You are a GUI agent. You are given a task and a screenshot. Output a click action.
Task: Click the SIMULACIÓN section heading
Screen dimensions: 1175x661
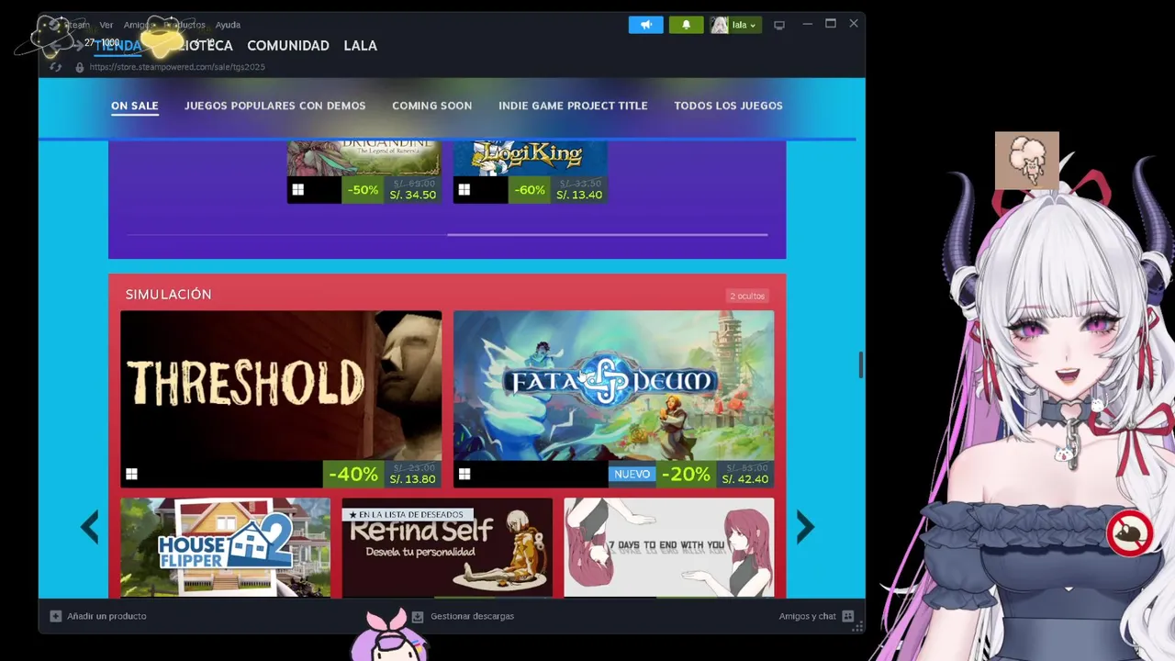(168, 295)
